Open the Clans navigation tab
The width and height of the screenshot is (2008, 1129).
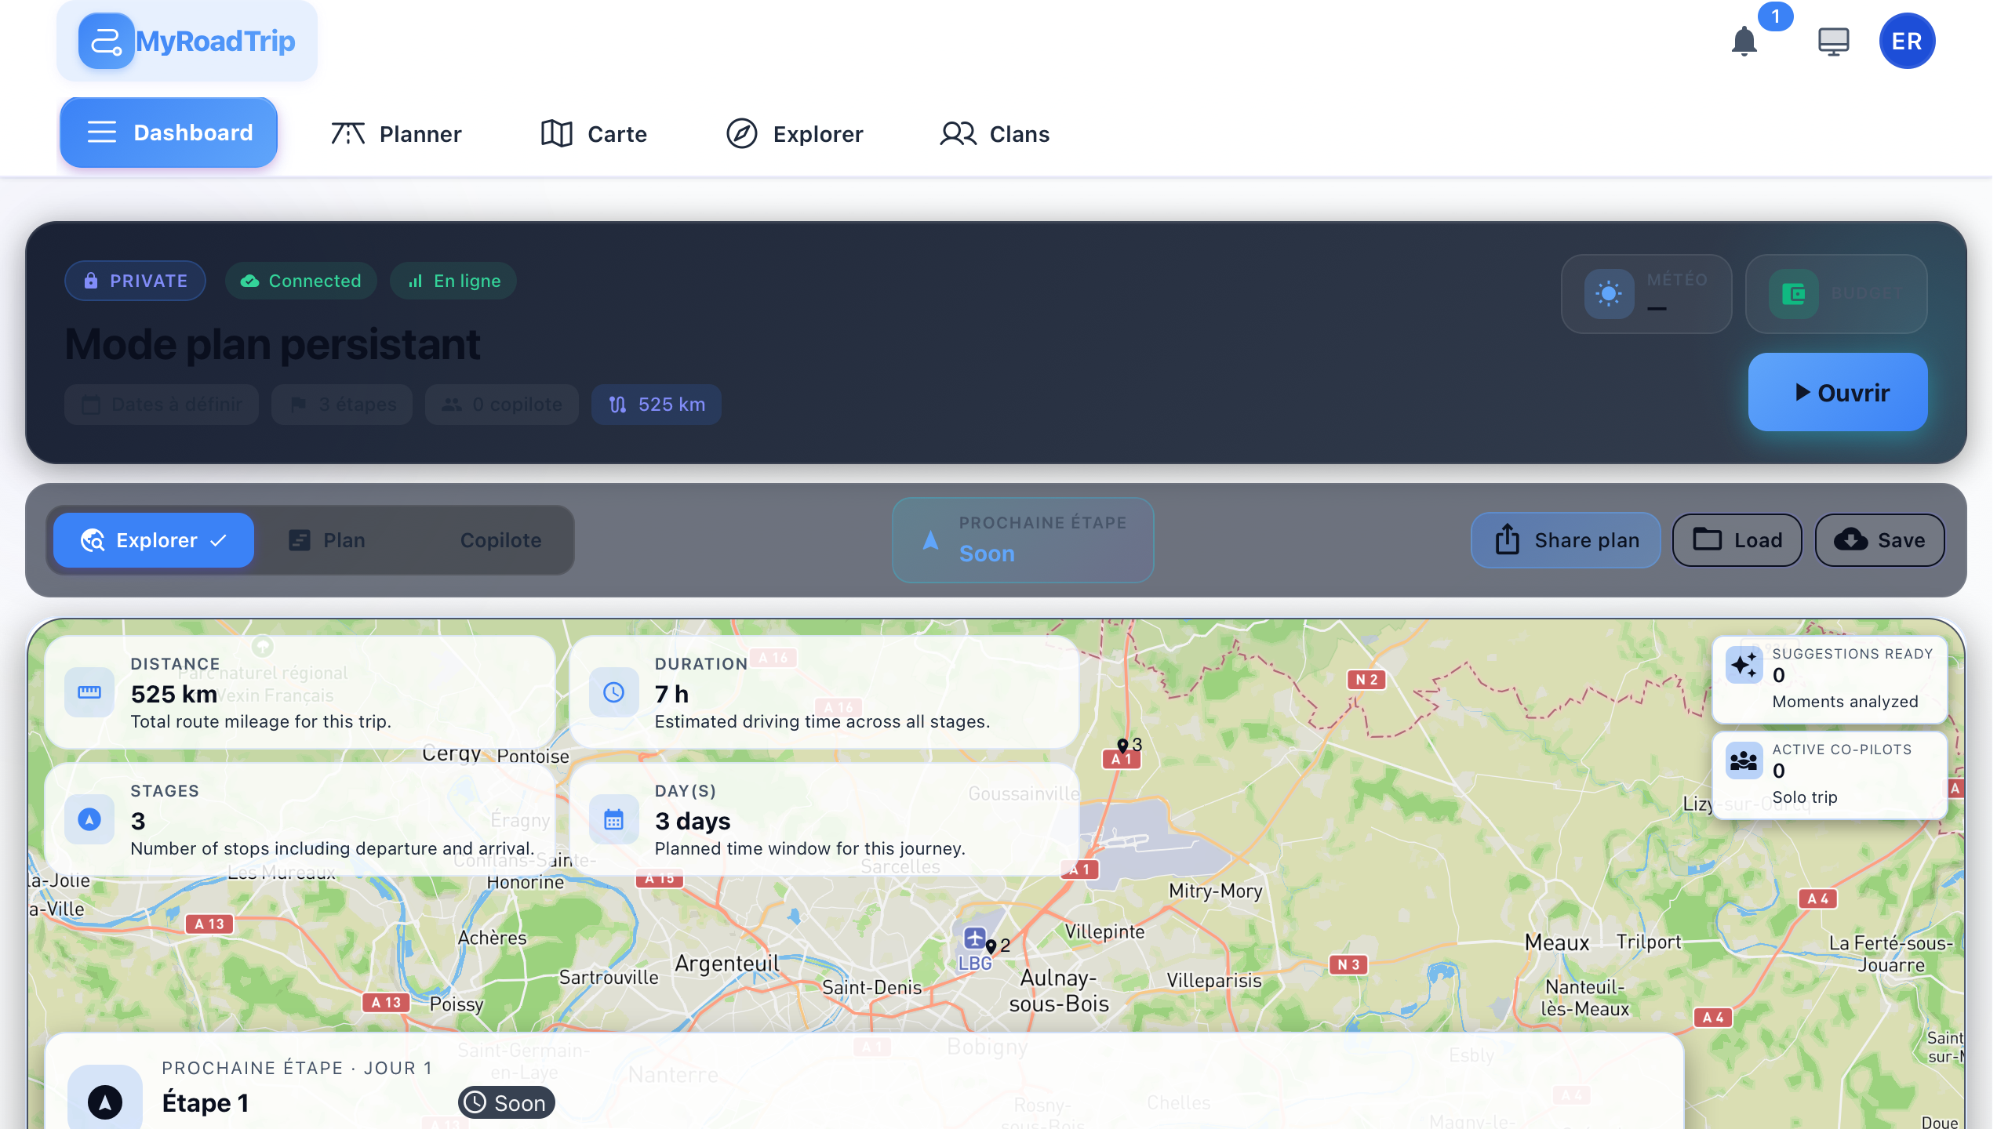click(995, 134)
